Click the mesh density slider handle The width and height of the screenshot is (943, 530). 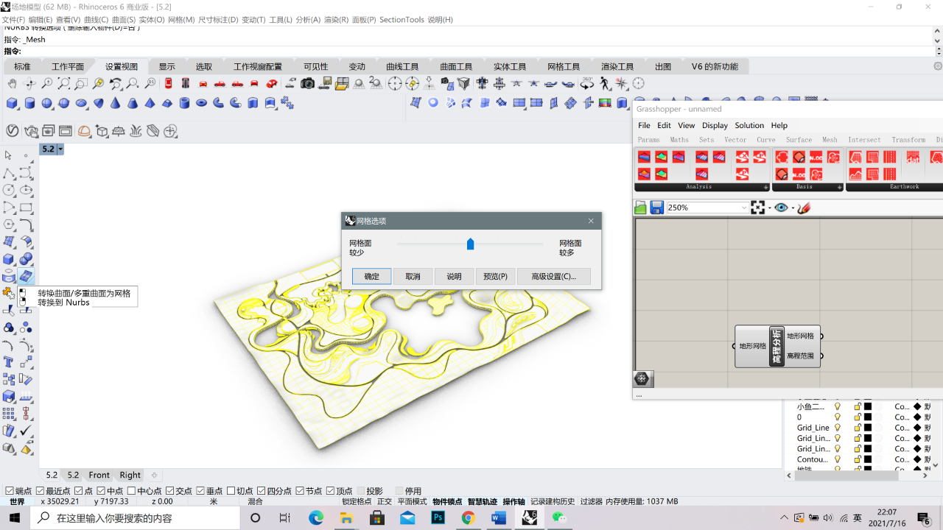pyautogui.click(x=470, y=244)
